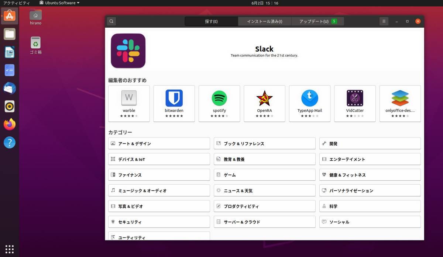
Task: Open the VidCutter app card
Action: pos(355,104)
